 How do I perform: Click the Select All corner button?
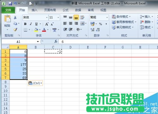[x=6, y=47]
